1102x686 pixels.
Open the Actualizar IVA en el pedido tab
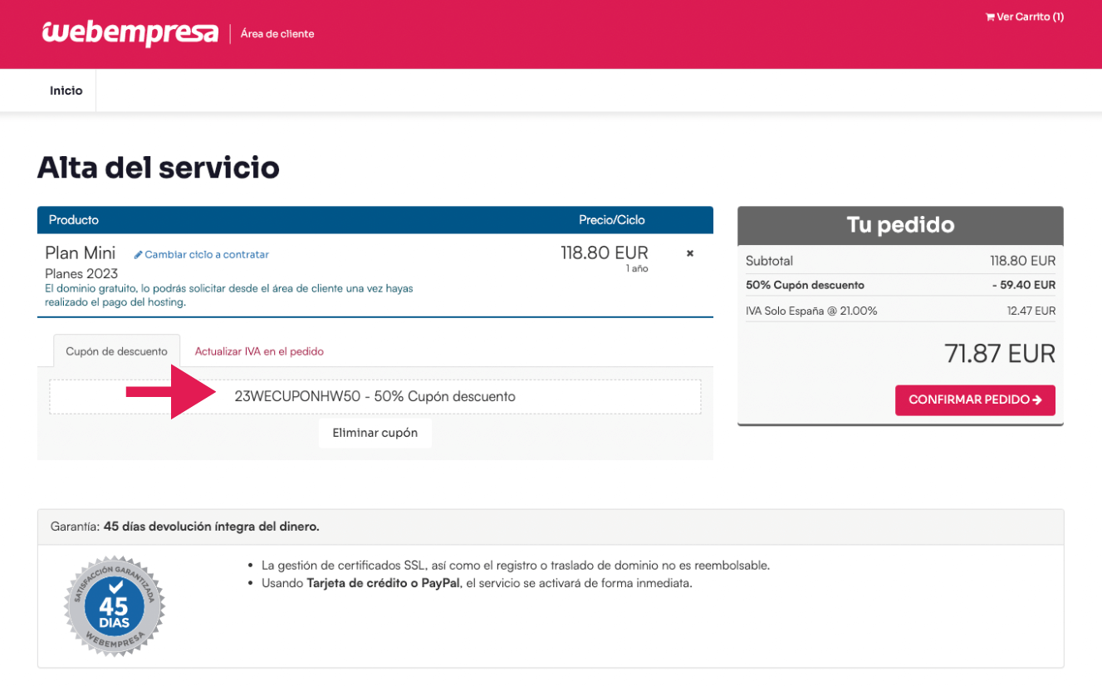pos(259,351)
